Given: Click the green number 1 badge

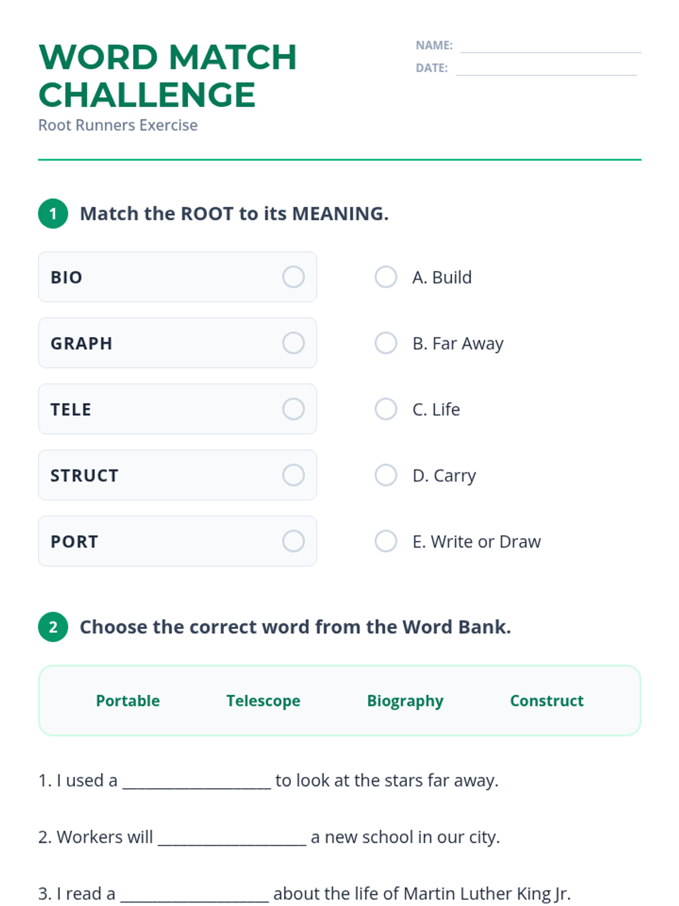Looking at the screenshot, I should 53,213.
